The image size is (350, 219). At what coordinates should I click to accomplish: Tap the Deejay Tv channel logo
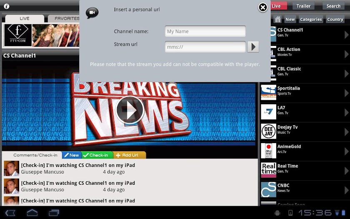tap(268, 131)
